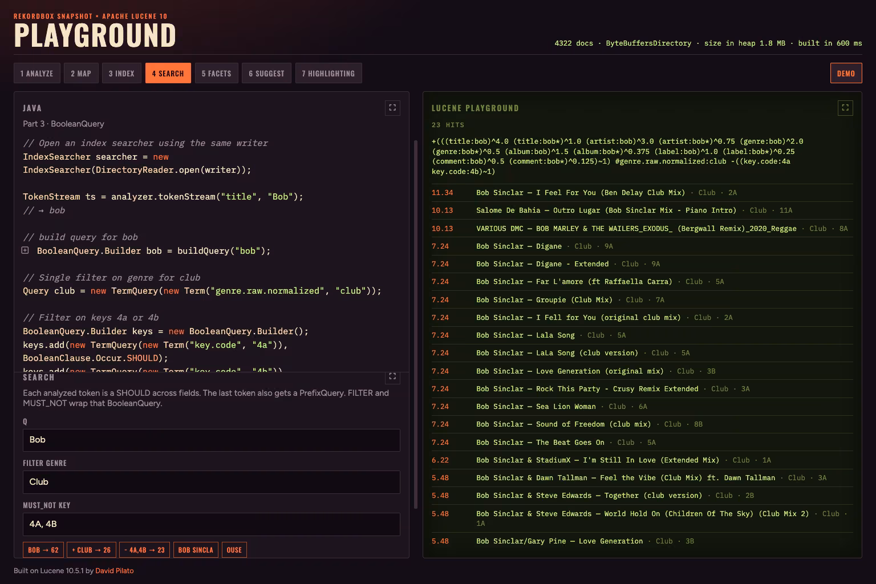Select the 4 Search tab

tap(168, 73)
